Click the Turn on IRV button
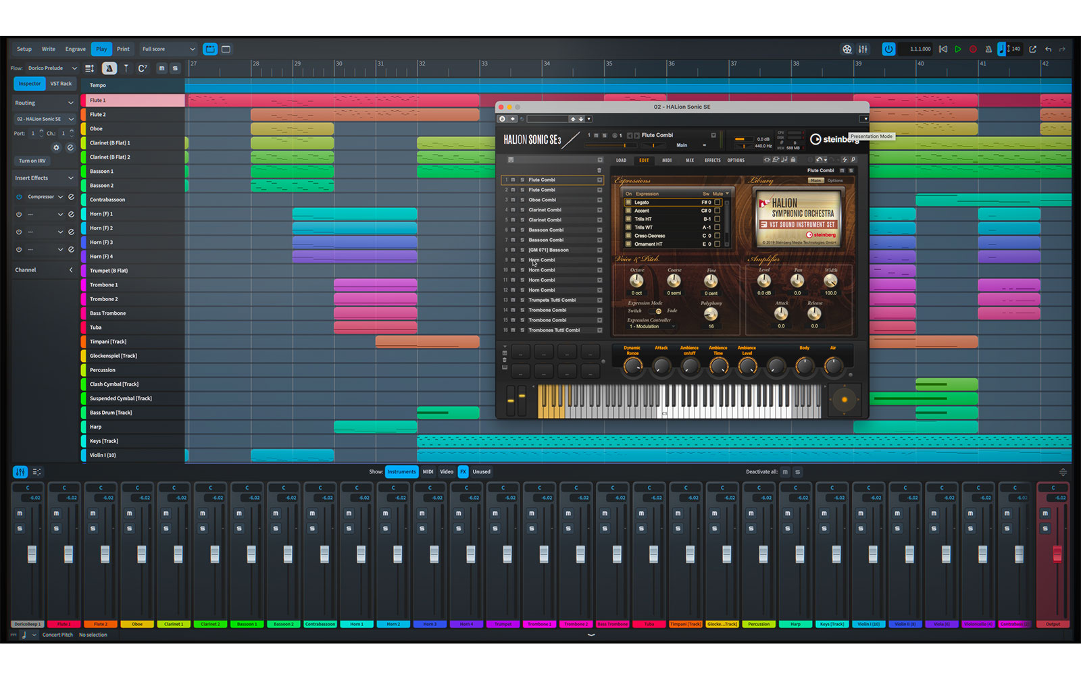The image size is (1081, 680). point(32,161)
